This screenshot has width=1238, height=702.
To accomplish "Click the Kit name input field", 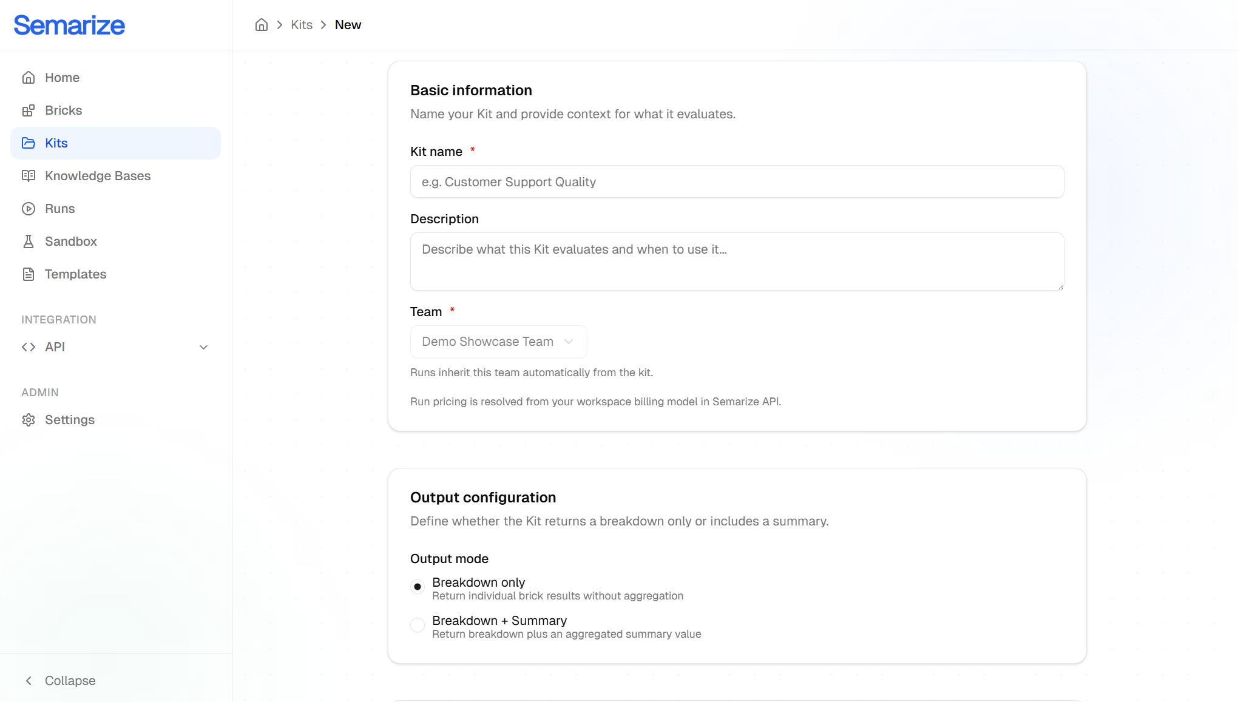I will click(737, 181).
